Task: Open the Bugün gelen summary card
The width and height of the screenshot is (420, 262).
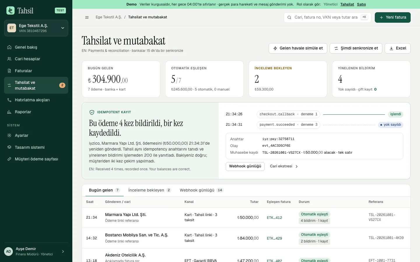Action: coord(121,79)
